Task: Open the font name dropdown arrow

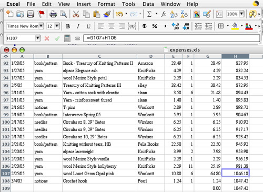Action: coord(41,26)
